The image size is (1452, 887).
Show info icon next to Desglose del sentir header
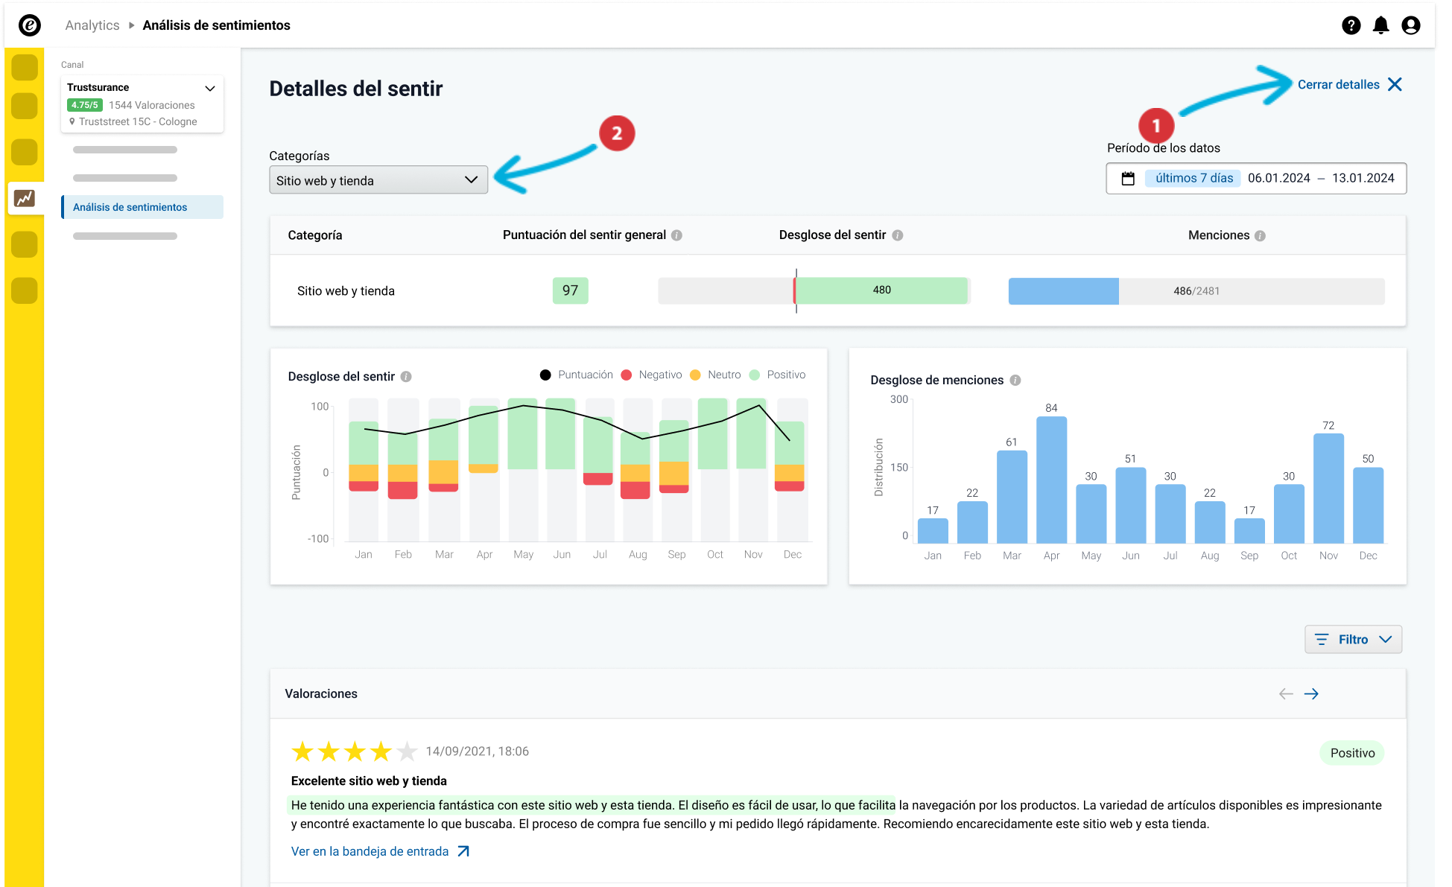coord(898,235)
